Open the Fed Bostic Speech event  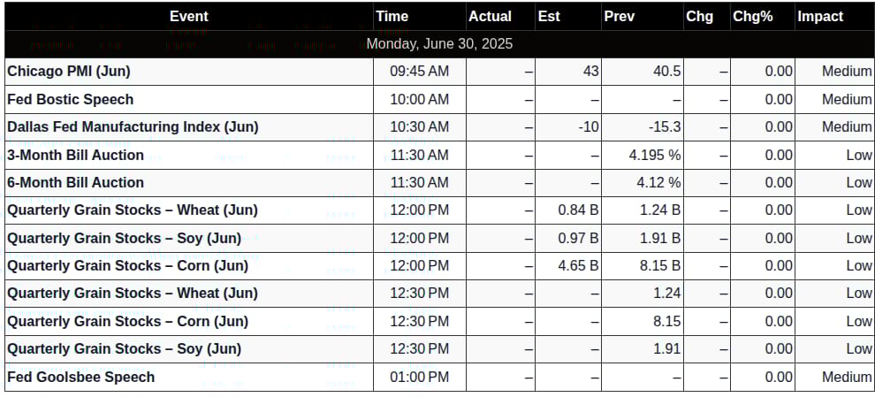pyautogui.click(x=71, y=99)
